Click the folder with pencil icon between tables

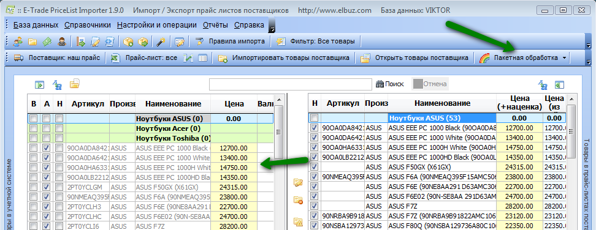pos(299,183)
